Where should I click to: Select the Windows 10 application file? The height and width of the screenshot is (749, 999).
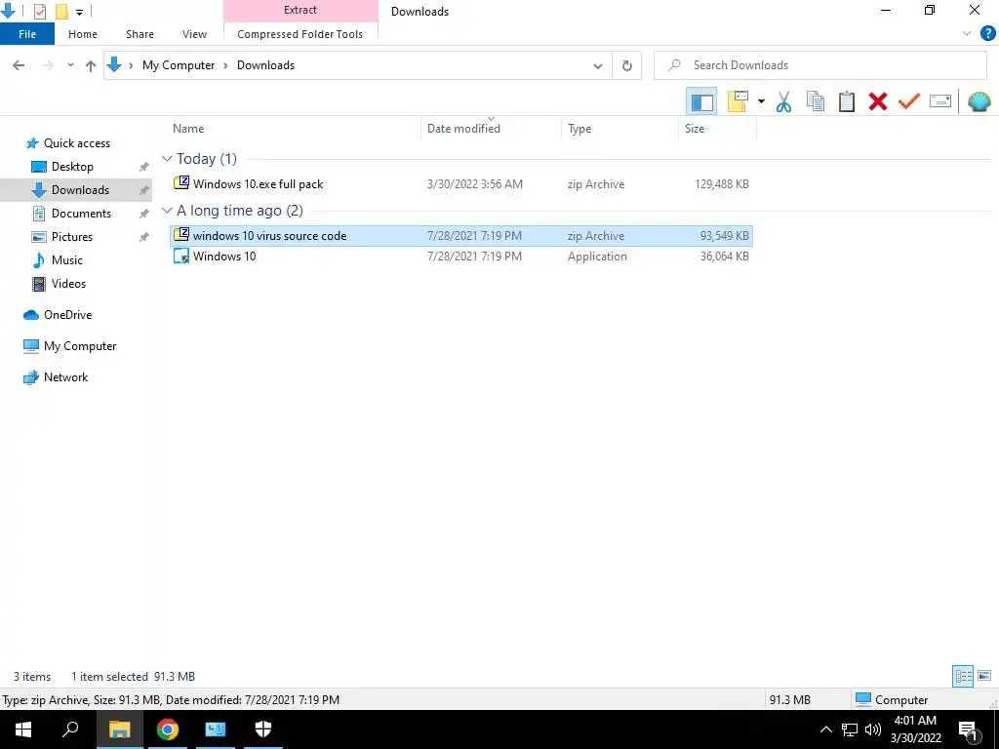click(461, 256)
